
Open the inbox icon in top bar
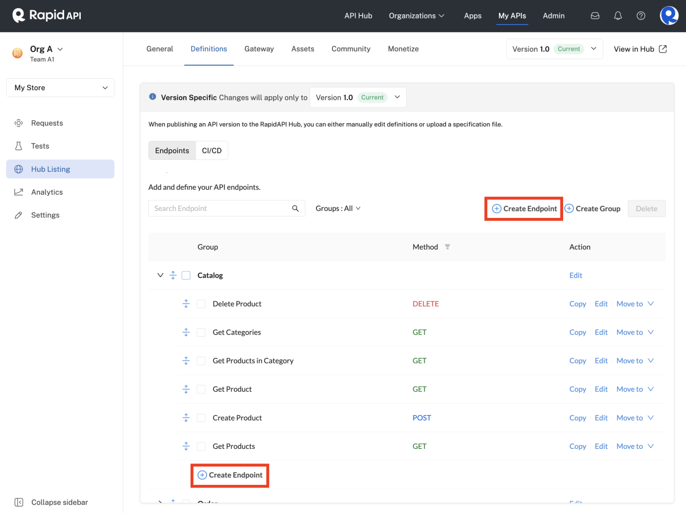coord(595,16)
